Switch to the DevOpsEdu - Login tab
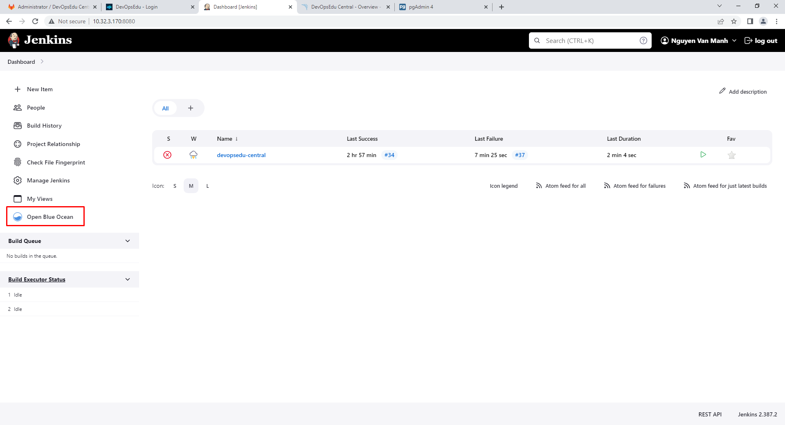The height and width of the screenshot is (425, 785). pos(150,7)
